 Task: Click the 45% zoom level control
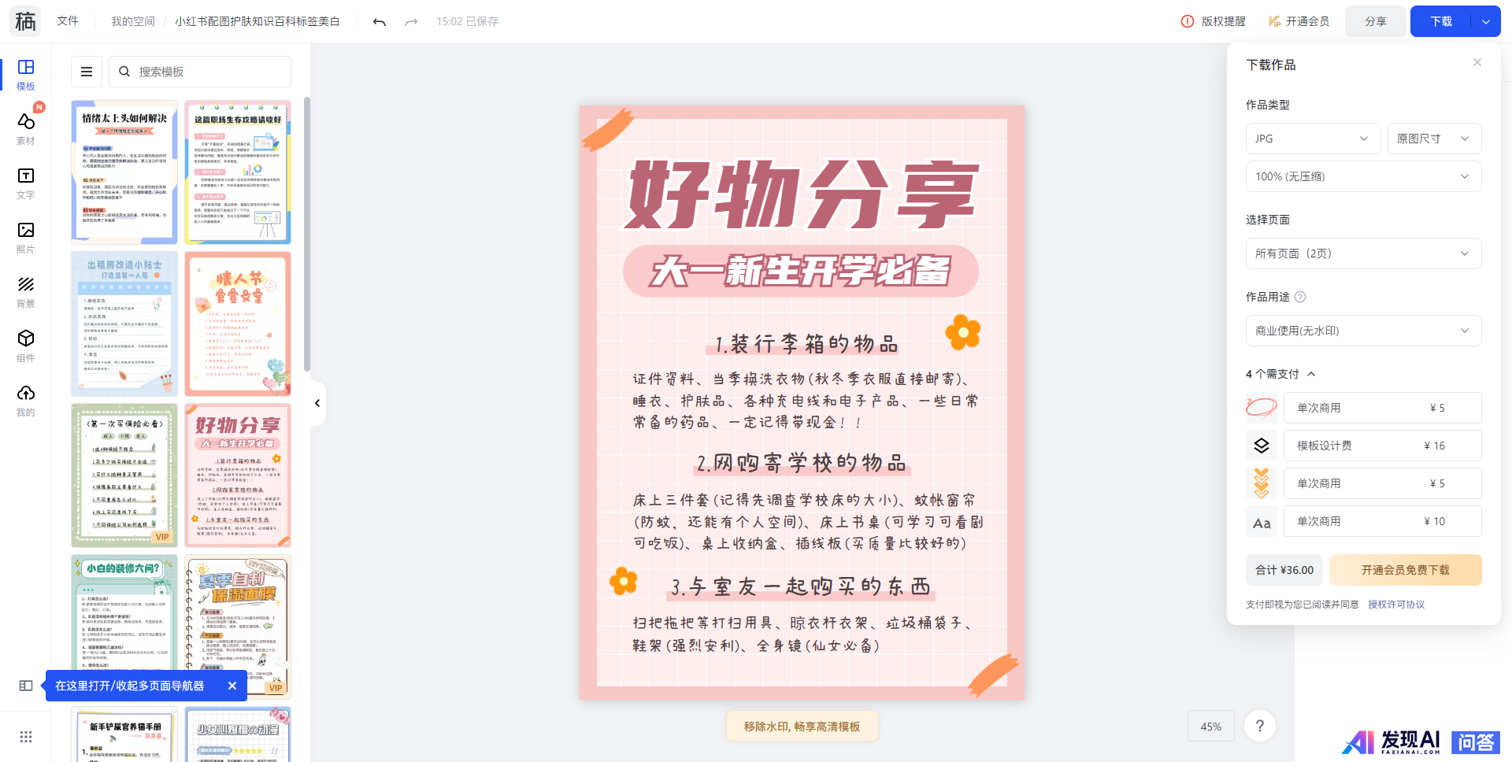[1211, 727]
